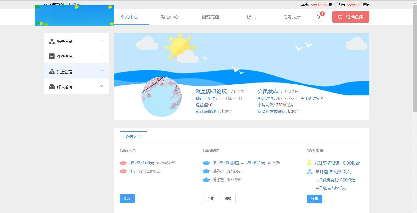Viewport: 417px width, 213px height.
Task: Click the 好友邀请 envelope icon
Action: (x=52, y=87)
